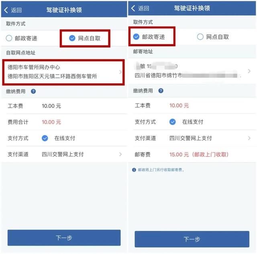Expand pickup address 德阳市车管所网办中心 chevron
Screen dimensions: 257x254
coord(120,72)
